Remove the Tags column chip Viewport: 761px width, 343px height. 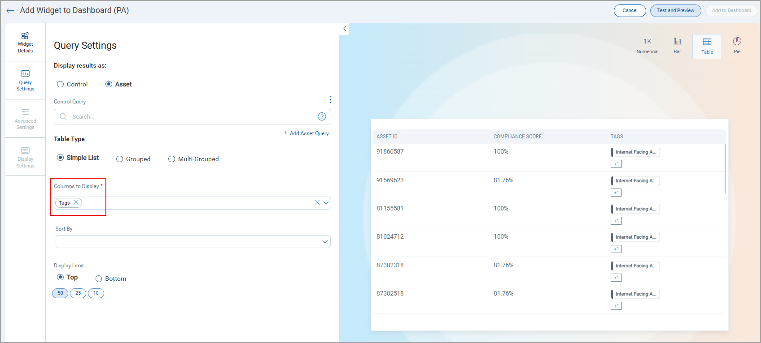click(x=76, y=202)
